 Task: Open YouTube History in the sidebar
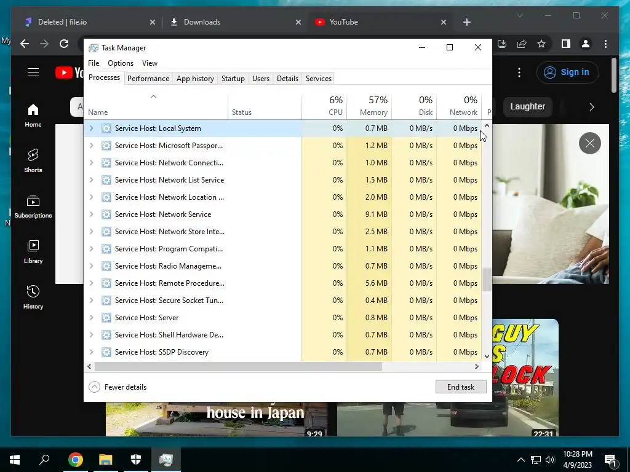pyautogui.click(x=33, y=297)
